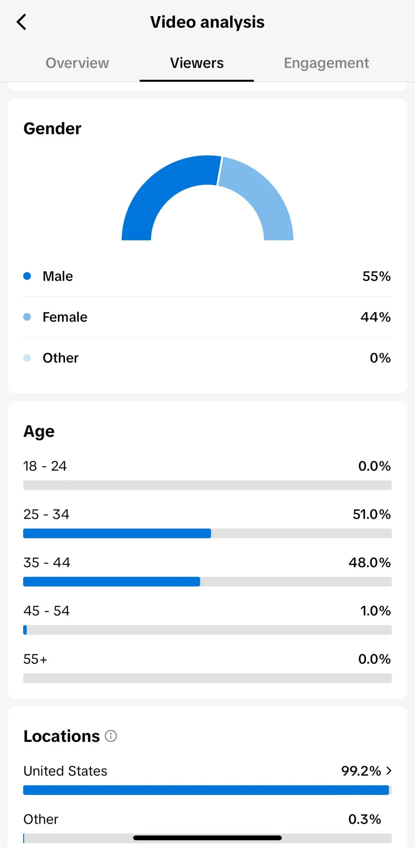Select the Viewers tab
Screen dimensions: 415x848
point(197,63)
